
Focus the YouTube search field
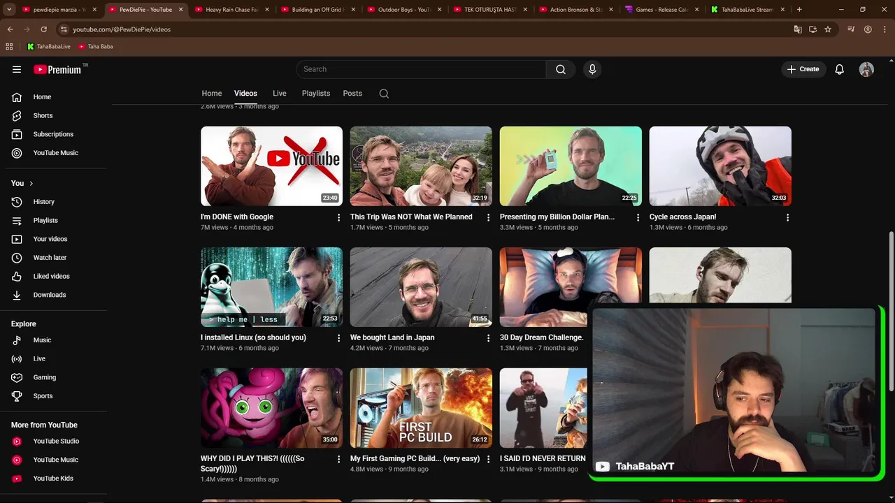click(421, 69)
